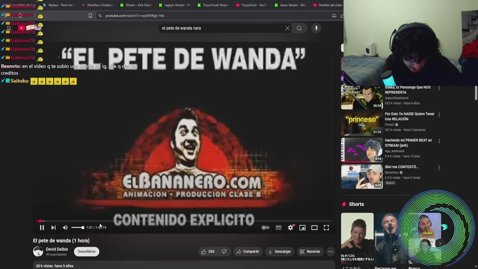Switch to TroyerTwist - YouTube tab
This screenshot has width=478, height=269.
(x=251, y=5)
